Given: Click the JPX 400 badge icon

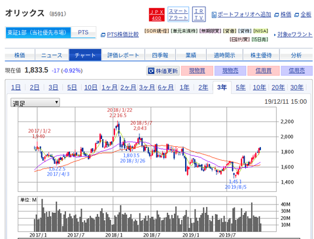Looking at the screenshot, I should [x=156, y=14].
